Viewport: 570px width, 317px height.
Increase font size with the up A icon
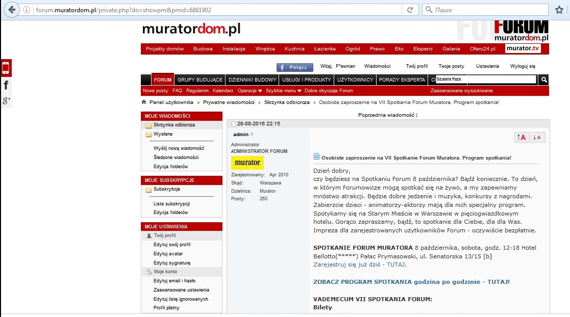[522, 137]
